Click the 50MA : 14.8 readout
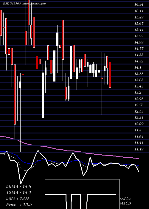149x209 pixels. [18, 187]
